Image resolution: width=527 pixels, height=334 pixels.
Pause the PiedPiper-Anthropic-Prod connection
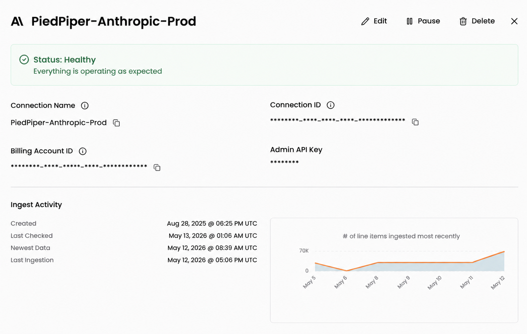click(423, 21)
